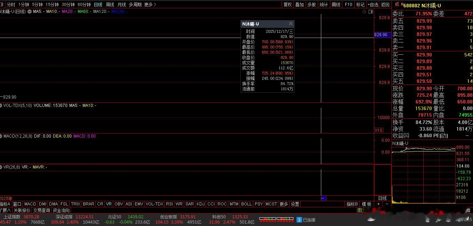Image resolution: width=473 pixels, height=226 pixels.
Task: Select the 30分钟 period
Action: pos(68,5)
